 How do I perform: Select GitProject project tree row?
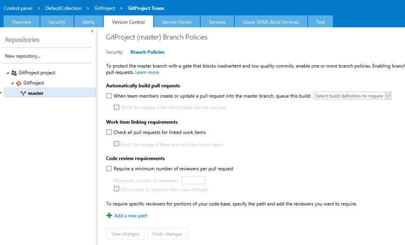37,73
